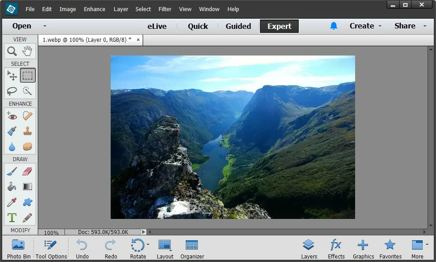This screenshot has width=436, height=262.
Task: Open the Effects panel
Action: coord(336,249)
